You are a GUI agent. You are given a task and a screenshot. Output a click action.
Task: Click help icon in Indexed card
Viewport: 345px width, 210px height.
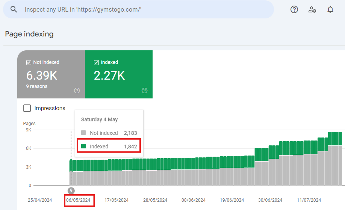[145, 91]
